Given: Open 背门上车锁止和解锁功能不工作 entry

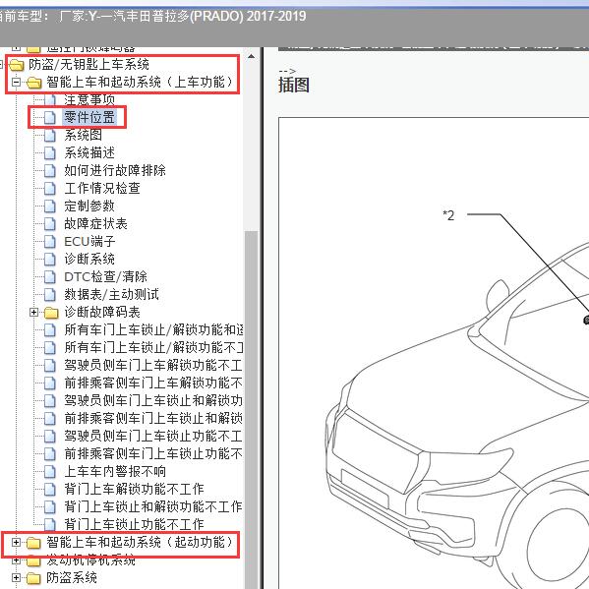Looking at the screenshot, I should [x=153, y=506].
